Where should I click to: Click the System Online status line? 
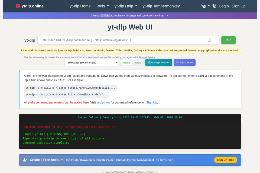pos(130,117)
